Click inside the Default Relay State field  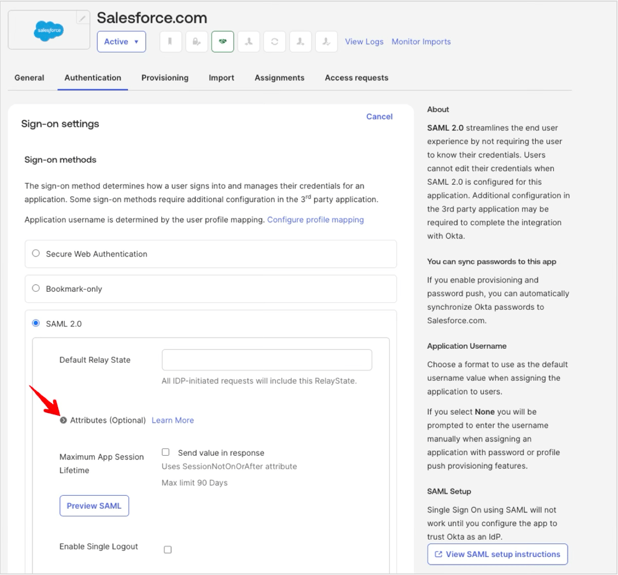tap(266, 360)
